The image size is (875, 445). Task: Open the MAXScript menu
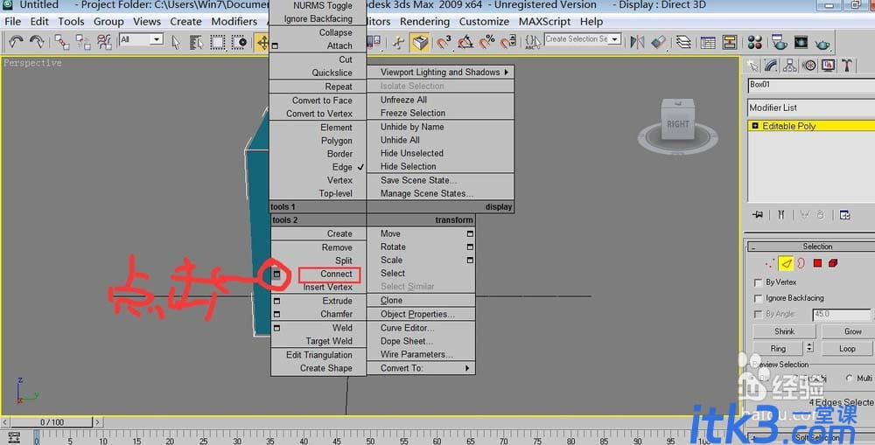click(544, 22)
